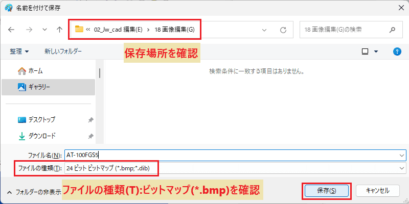This screenshot has width=409, height=204.
Task: Unpin デスクトップ via its pin icon
Action: coord(90,120)
